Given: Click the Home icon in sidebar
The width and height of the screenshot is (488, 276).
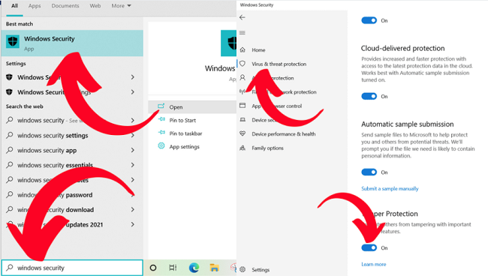Looking at the screenshot, I should pos(242,49).
